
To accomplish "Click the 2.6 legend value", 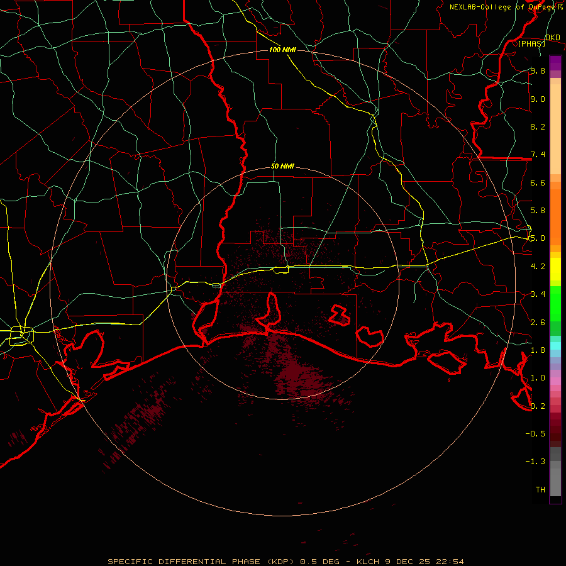I will pos(538,323).
